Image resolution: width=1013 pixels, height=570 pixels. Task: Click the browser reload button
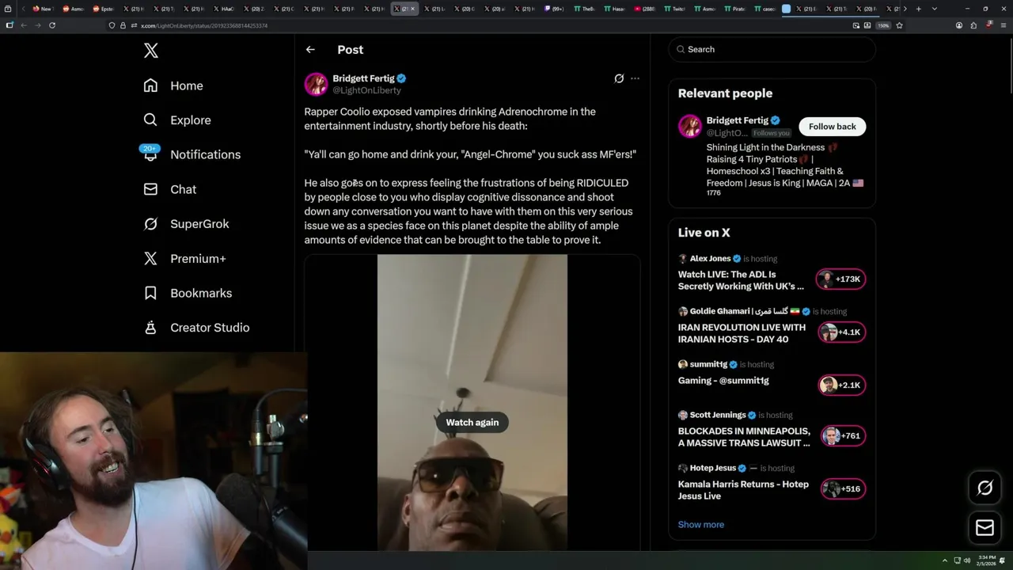pyautogui.click(x=52, y=25)
